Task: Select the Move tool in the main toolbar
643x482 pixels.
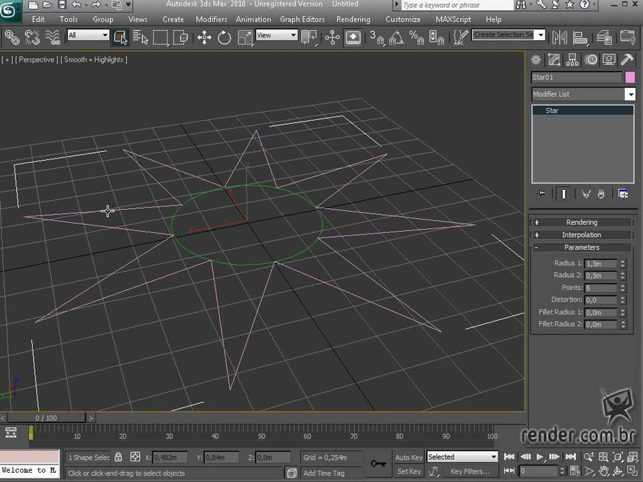Action: point(204,37)
